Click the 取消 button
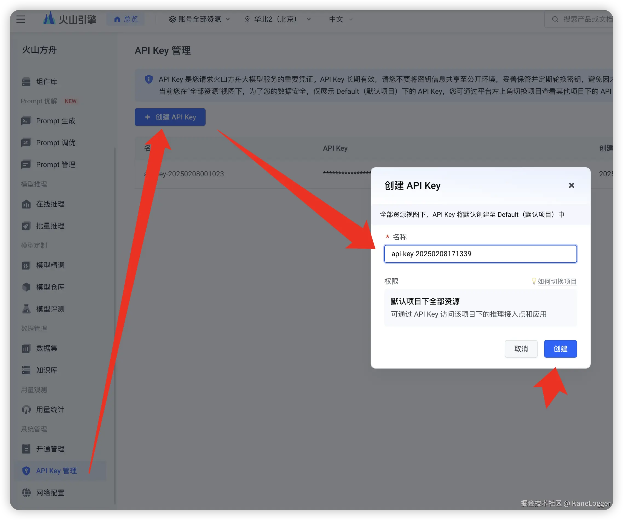 coord(521,349)
